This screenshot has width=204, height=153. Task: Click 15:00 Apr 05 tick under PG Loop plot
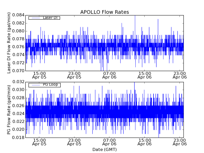click(x=39, y=142)
